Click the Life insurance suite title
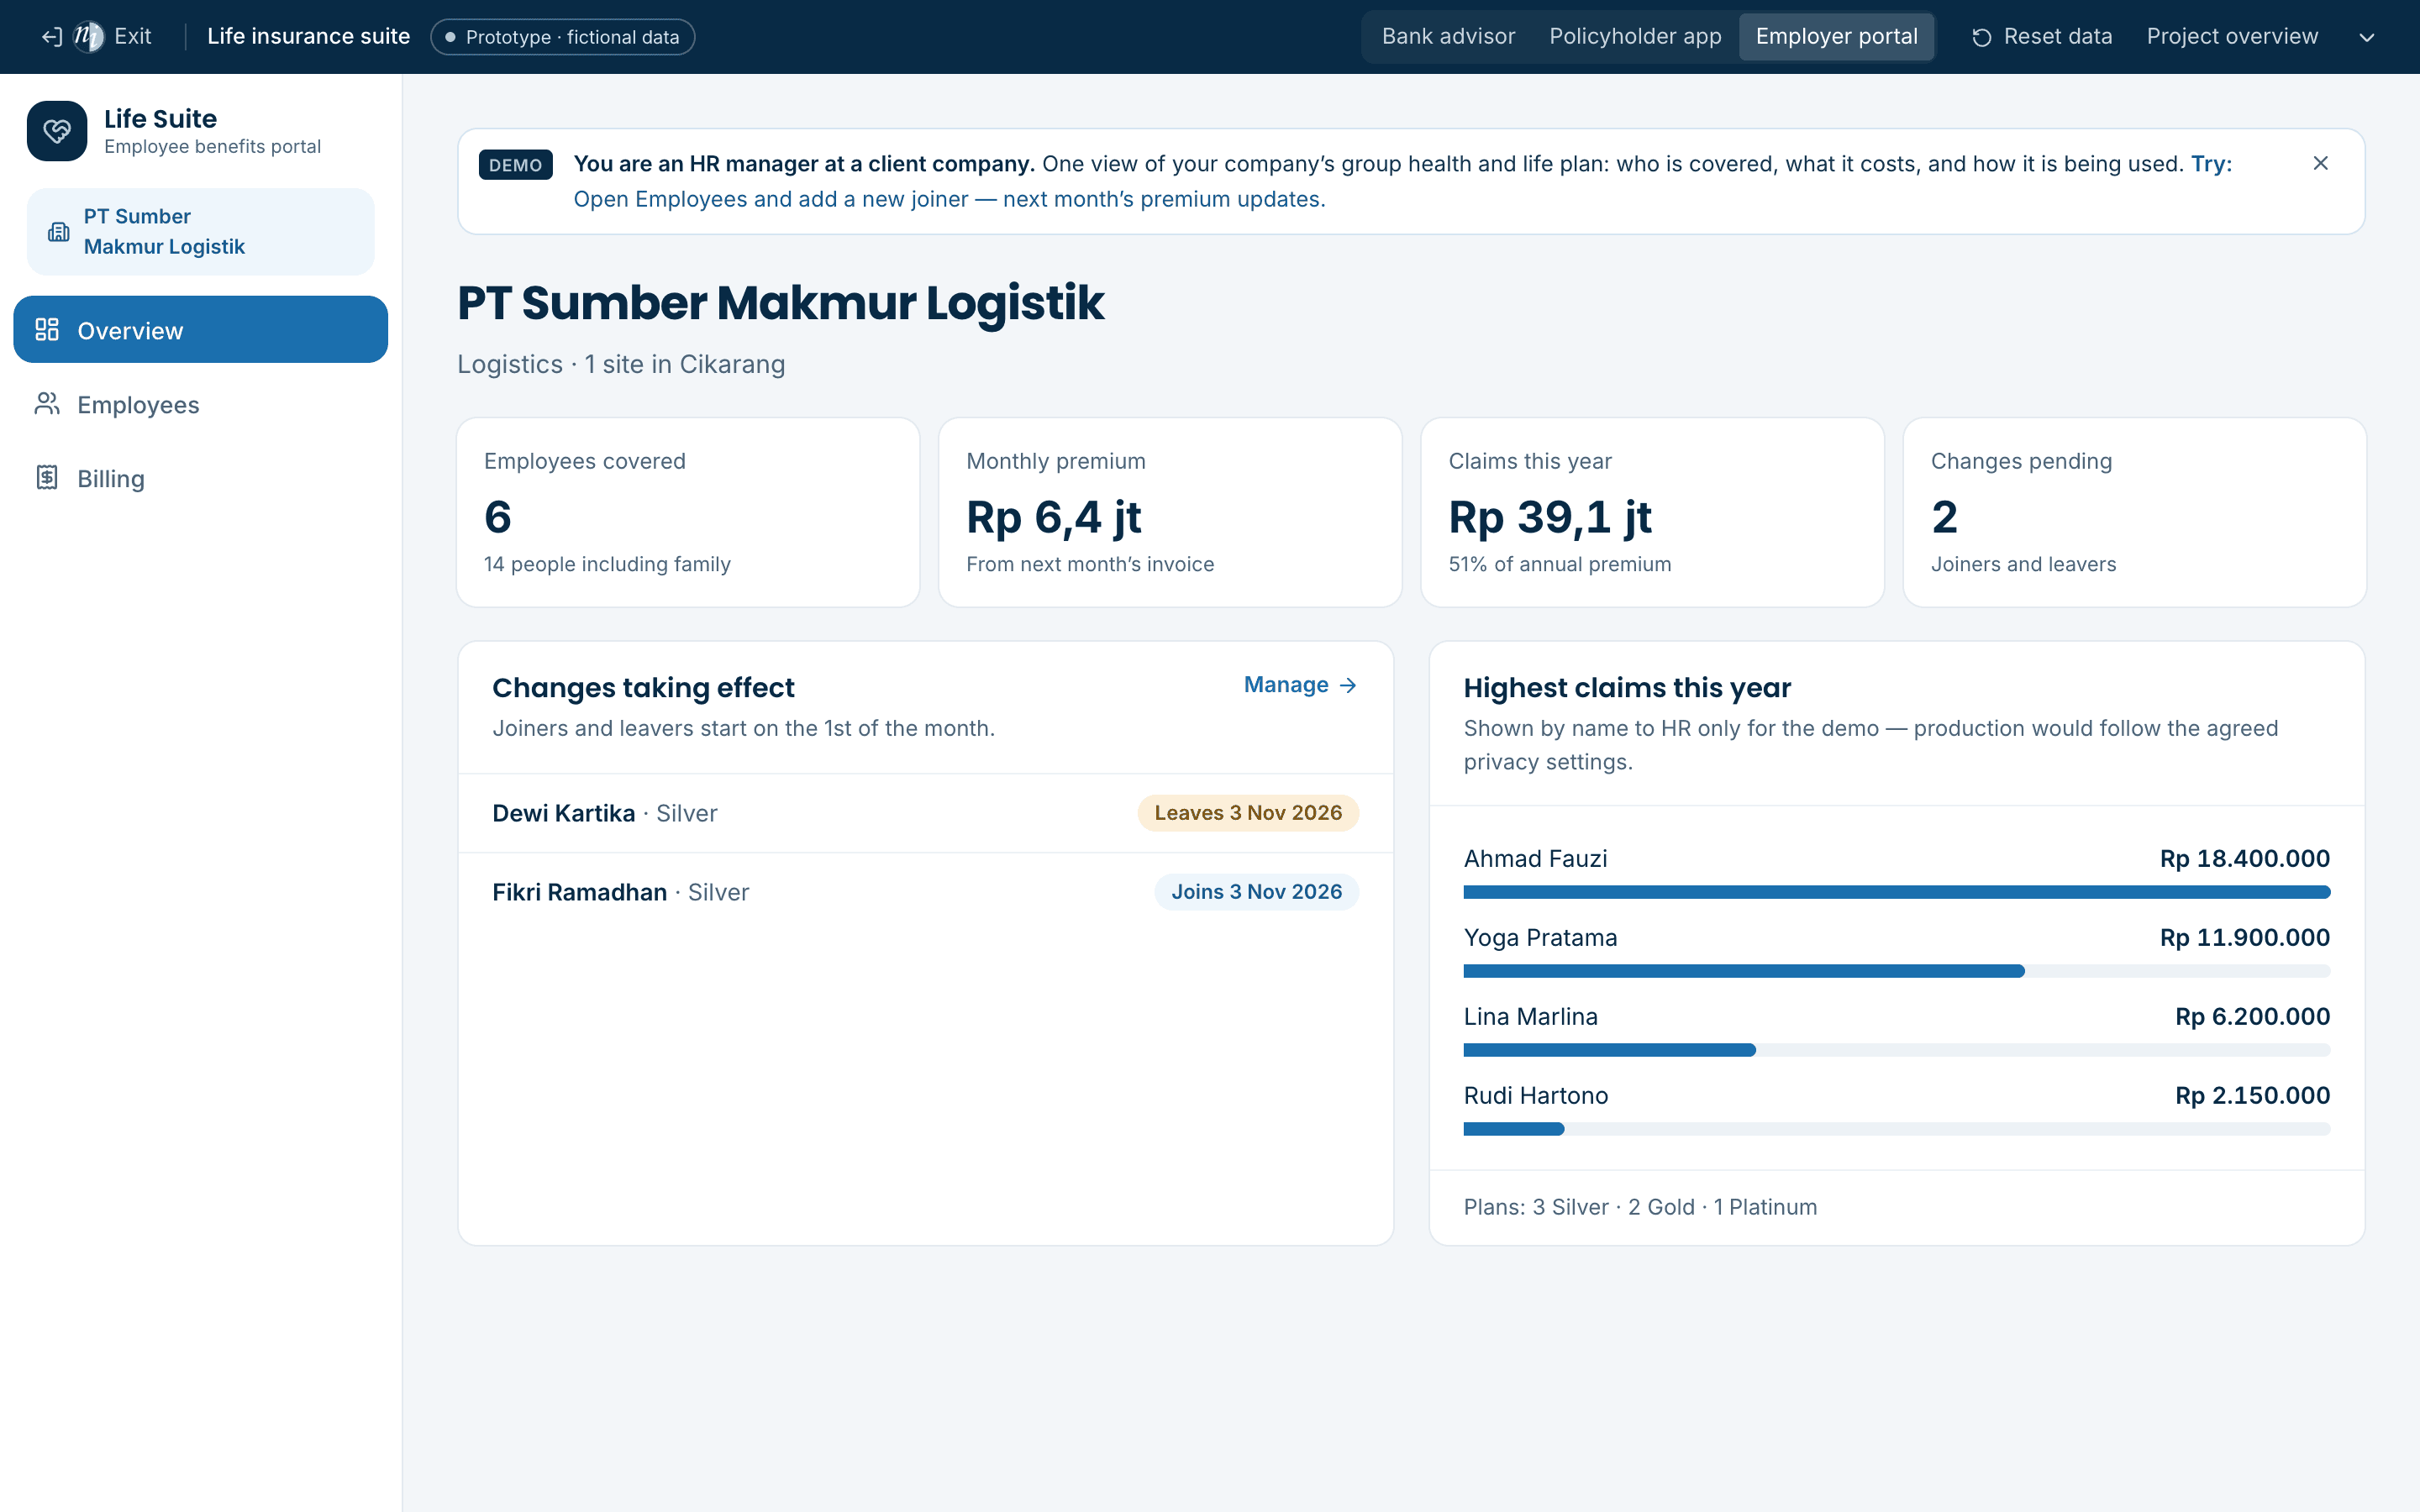The height and width of the screenshot is (1512, 2420). coord(308,37)
